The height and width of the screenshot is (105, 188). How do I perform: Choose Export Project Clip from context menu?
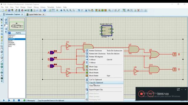(105, 90)
